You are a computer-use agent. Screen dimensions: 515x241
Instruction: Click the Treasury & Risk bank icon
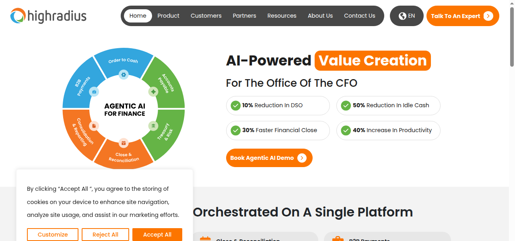153,126
